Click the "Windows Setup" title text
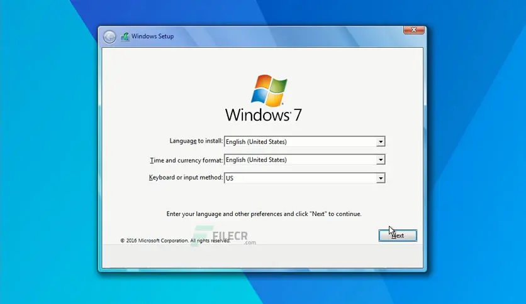Viewport: 526px width, 304px height. (x=153, y=36)
